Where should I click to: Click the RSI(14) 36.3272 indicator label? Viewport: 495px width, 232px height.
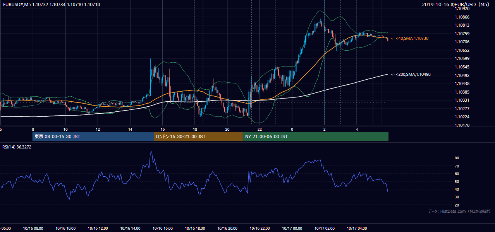[x=17, y=147]
